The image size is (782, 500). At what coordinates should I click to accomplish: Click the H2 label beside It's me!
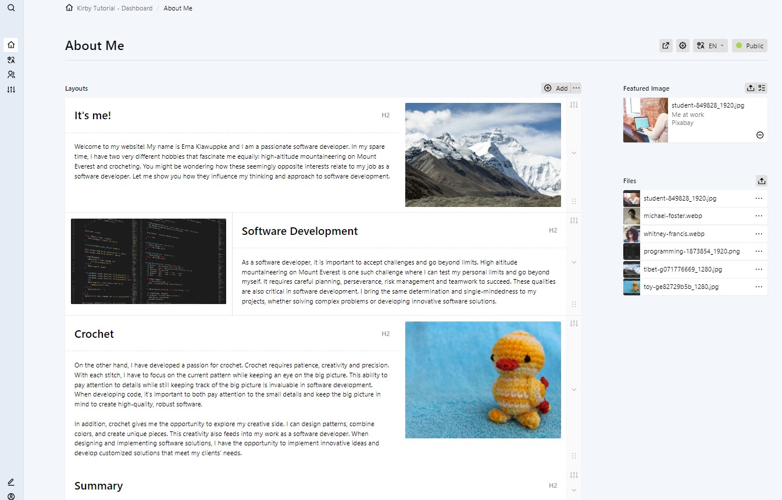(x=385, y=115)
